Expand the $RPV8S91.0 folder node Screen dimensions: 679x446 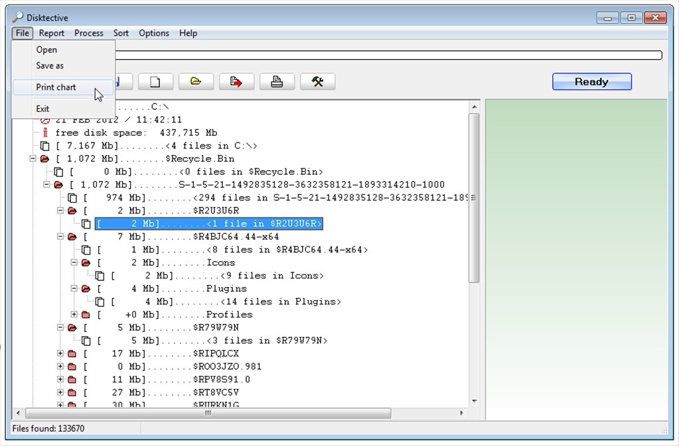click(60, 379)
